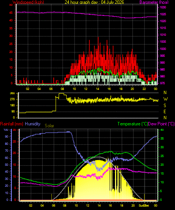The width and height of the screenshot is (175, 210).
Task: Click the 1000 barometer axis value
Action: click(x=163, y=49)
